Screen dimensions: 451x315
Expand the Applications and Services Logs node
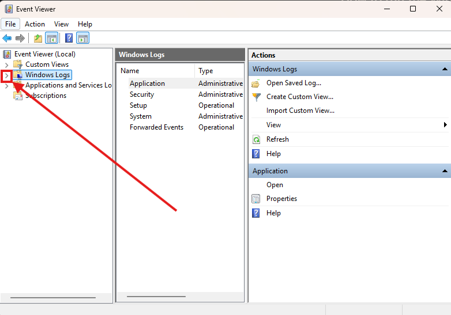(x=6, y=86)
